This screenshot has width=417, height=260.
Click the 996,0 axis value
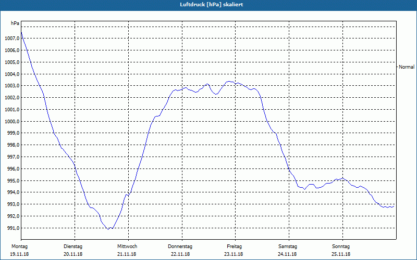click(13, 169)
